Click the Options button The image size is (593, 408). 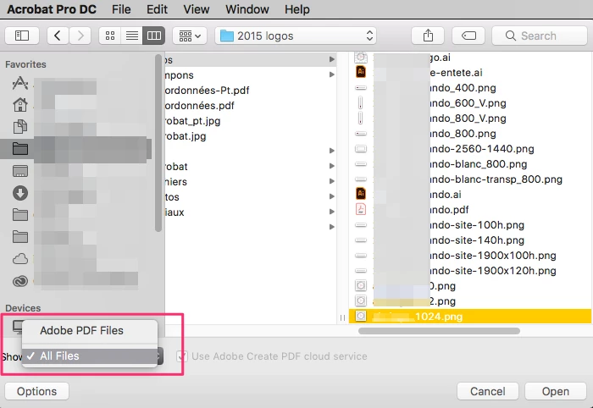coord(36,391)
